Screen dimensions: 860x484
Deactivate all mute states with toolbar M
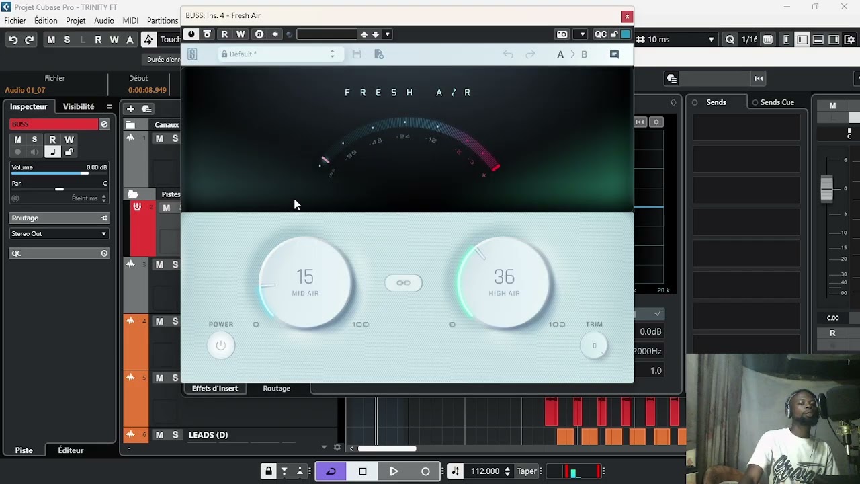pyautogui.click(x=51, y=40)
